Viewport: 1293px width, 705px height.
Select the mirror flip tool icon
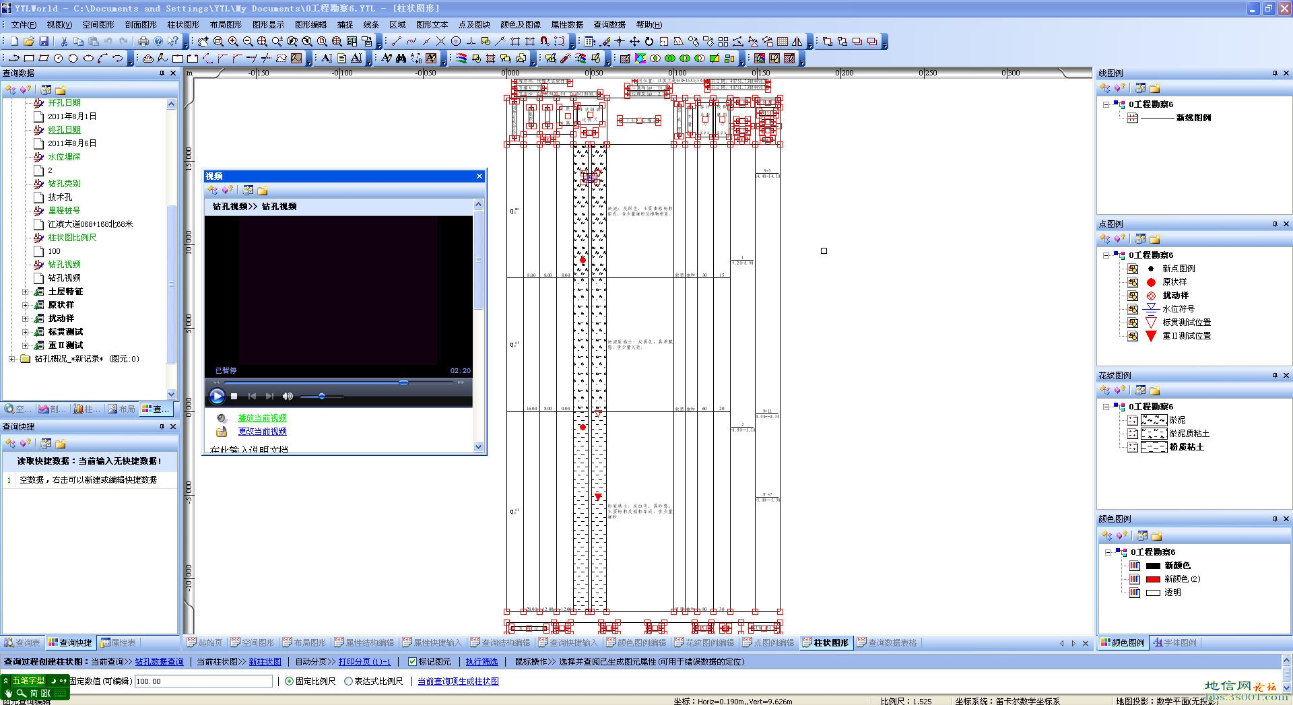click(x=797, y=41)
